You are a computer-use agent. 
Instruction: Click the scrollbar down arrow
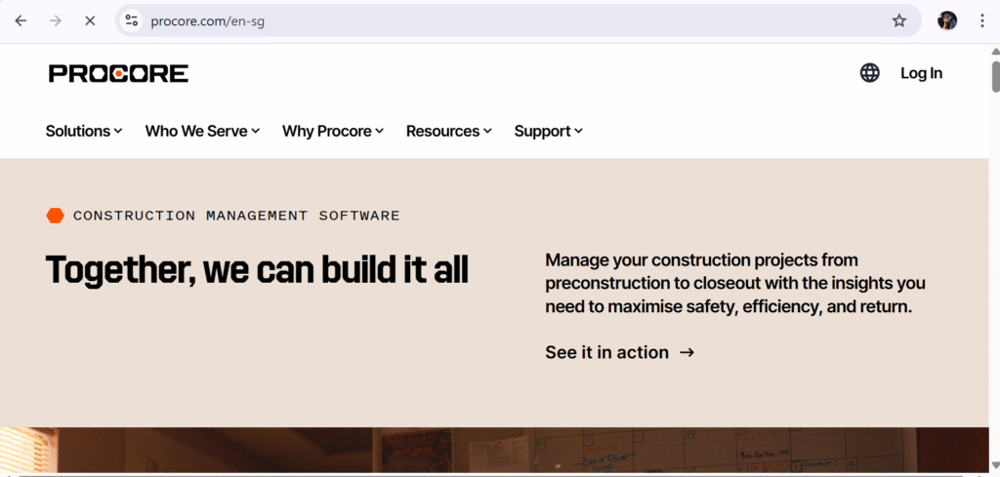995,464
